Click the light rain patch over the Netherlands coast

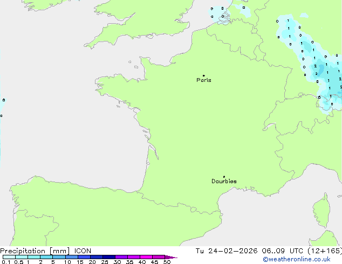tap(220, 14)
